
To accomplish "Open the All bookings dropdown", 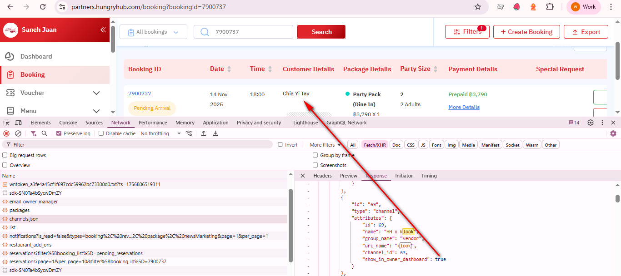I will [153, 32].
